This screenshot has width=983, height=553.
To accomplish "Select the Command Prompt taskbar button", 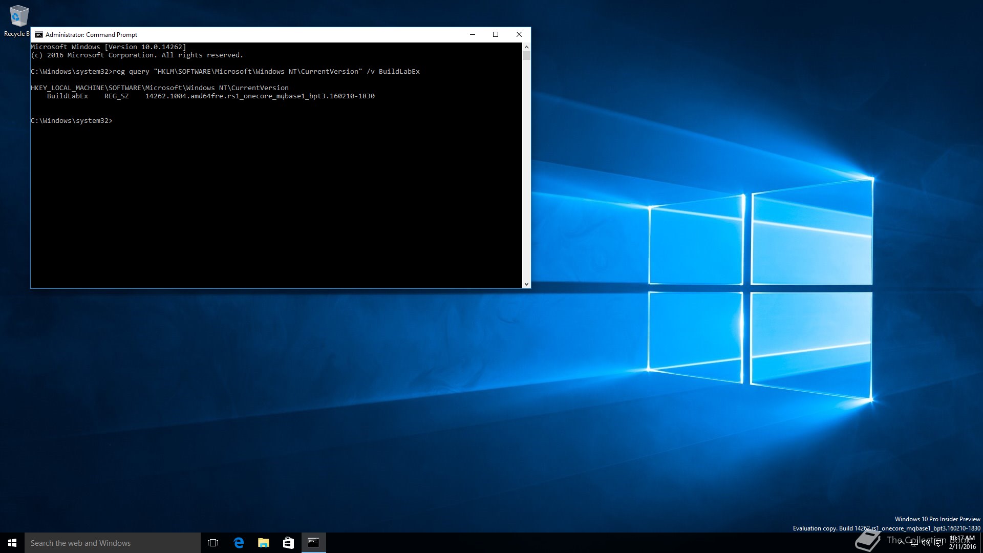I will pos(314,543).
